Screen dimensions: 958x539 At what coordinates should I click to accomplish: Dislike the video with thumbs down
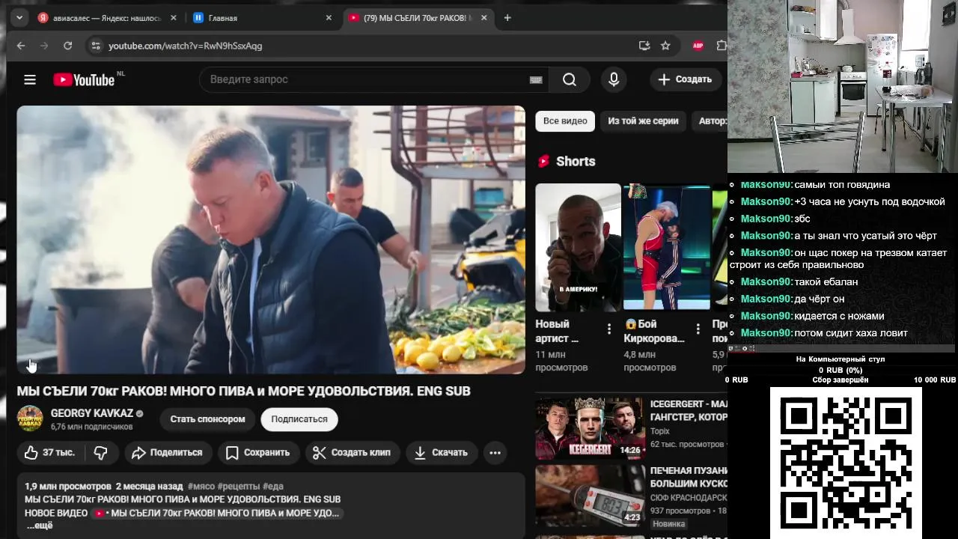coord(101,452)
